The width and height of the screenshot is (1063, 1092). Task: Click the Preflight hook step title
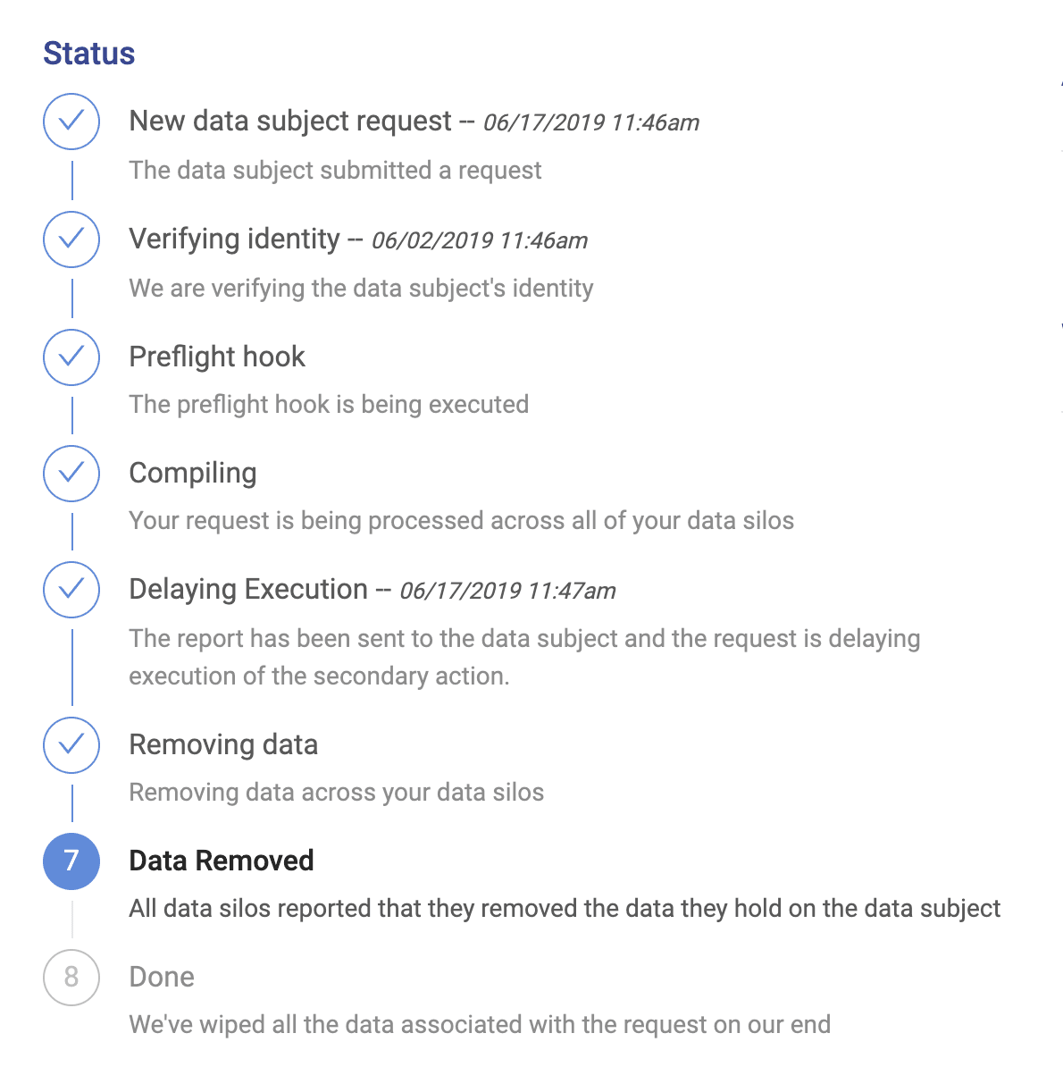click(217, 357)
